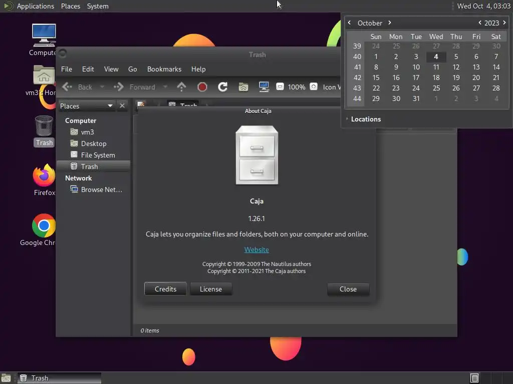Open the Go menu
The image size is (513, 384).
132,69
